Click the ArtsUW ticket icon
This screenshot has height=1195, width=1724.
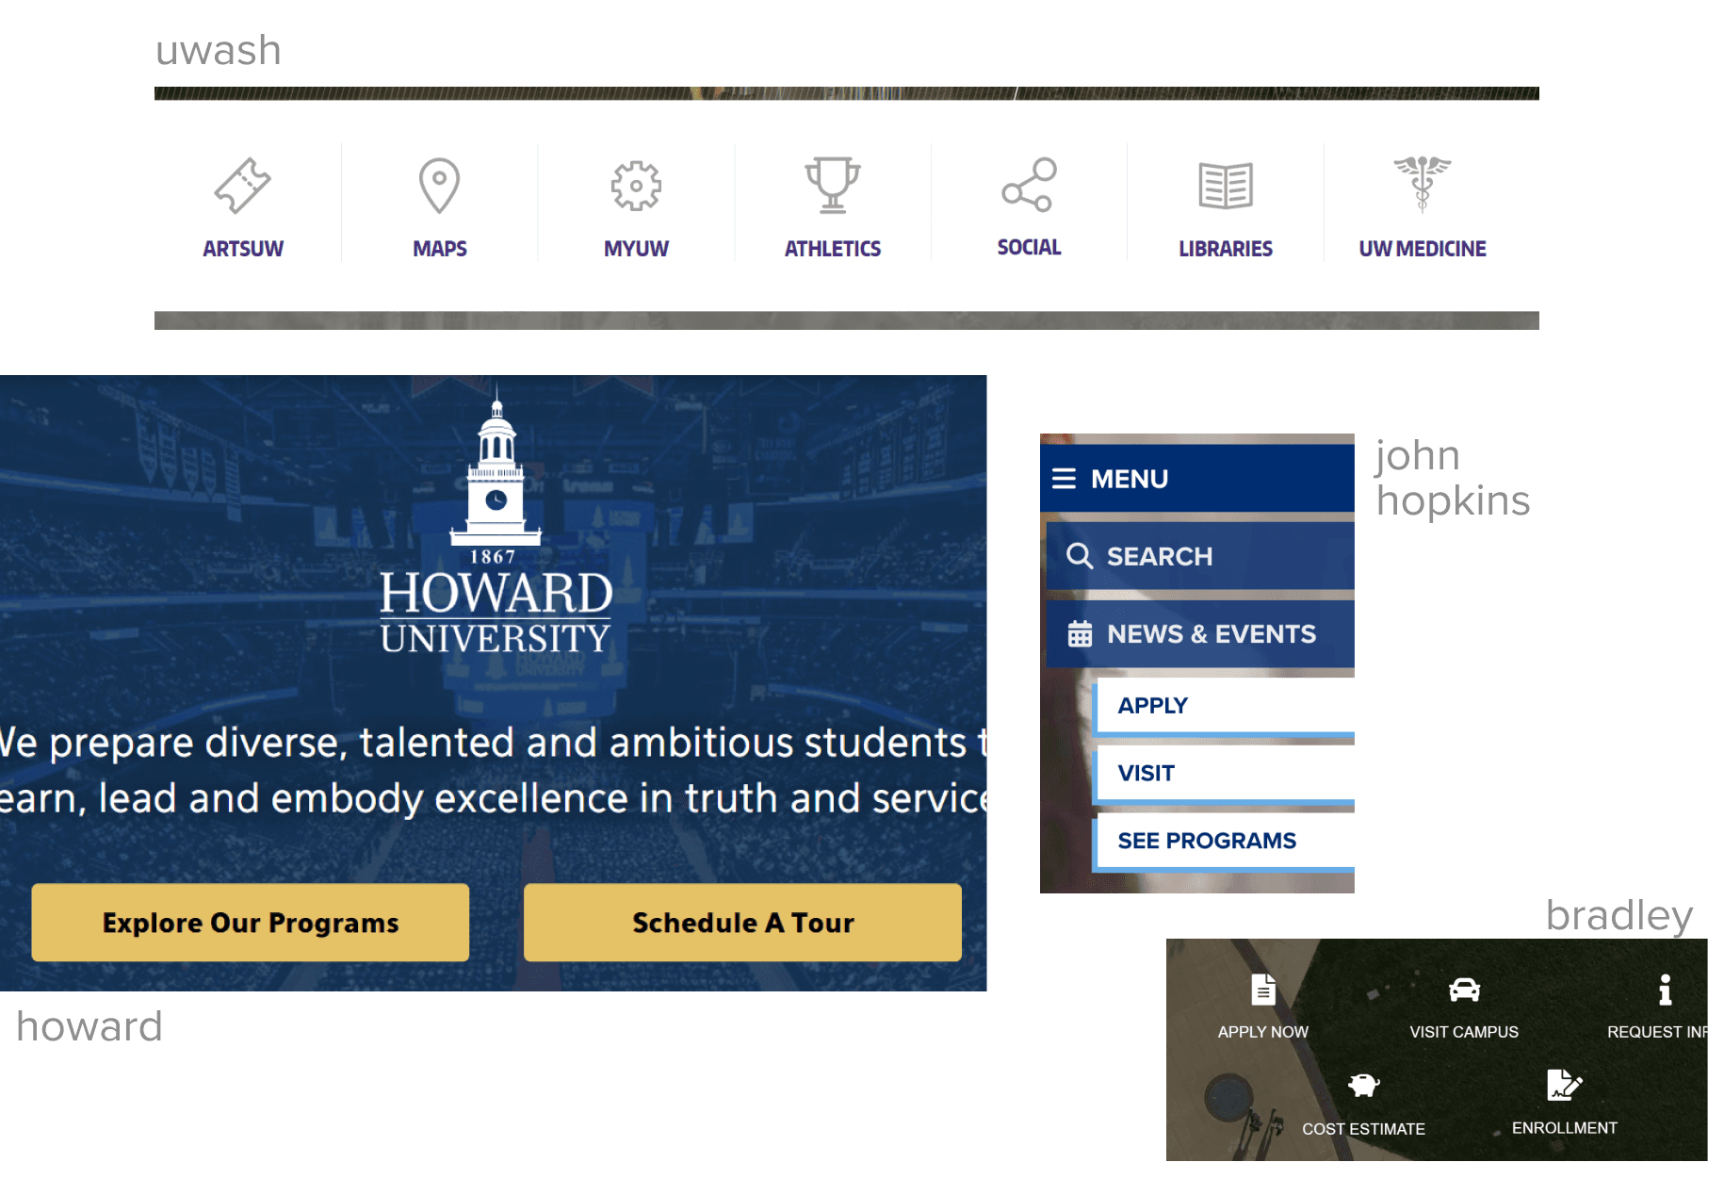pos(242,186)
